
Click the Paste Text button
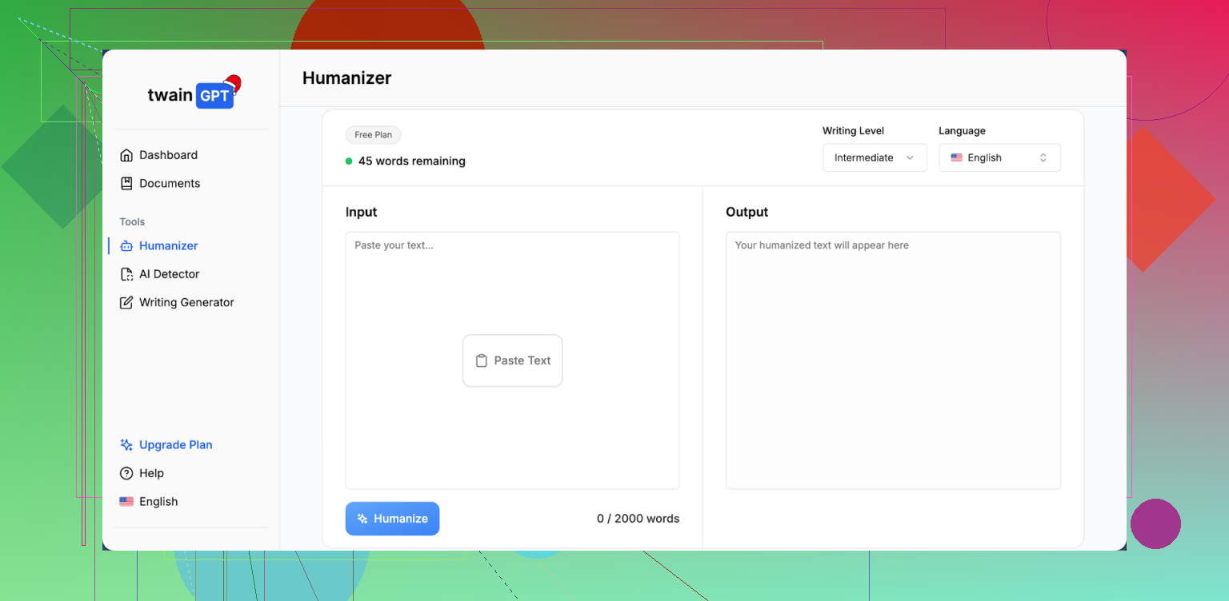(512, 360)
